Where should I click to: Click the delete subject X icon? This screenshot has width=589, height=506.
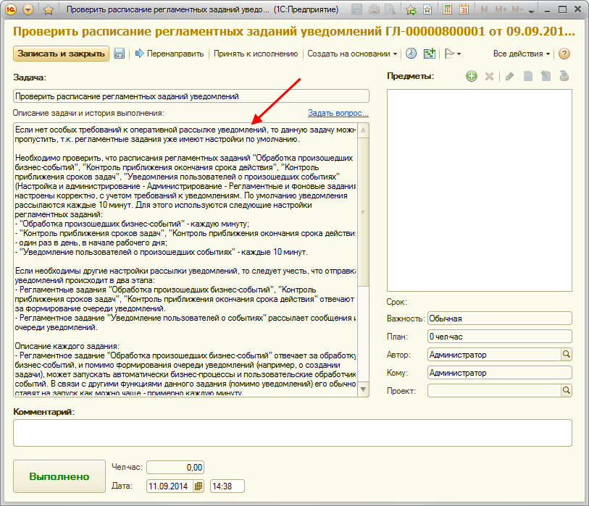(x=489, y=77)
